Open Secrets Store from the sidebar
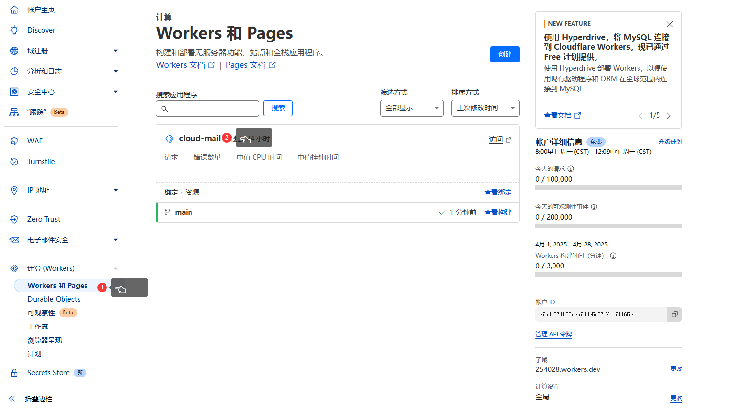 pyautogui.click(x=49, y=372)
